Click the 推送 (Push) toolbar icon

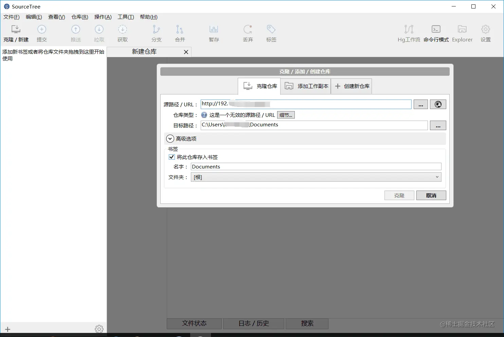(x=75, y=33)
